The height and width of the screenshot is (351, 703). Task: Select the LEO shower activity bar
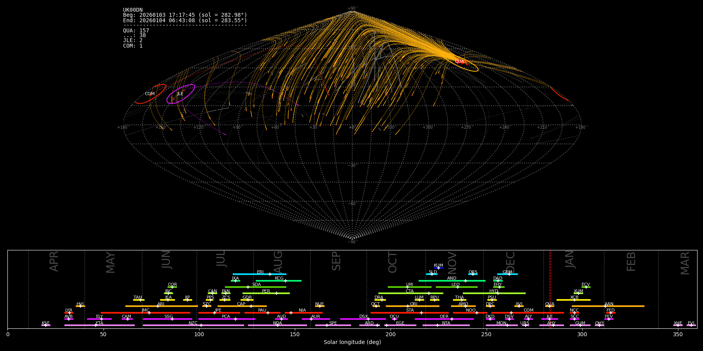[x=456, y=287]
